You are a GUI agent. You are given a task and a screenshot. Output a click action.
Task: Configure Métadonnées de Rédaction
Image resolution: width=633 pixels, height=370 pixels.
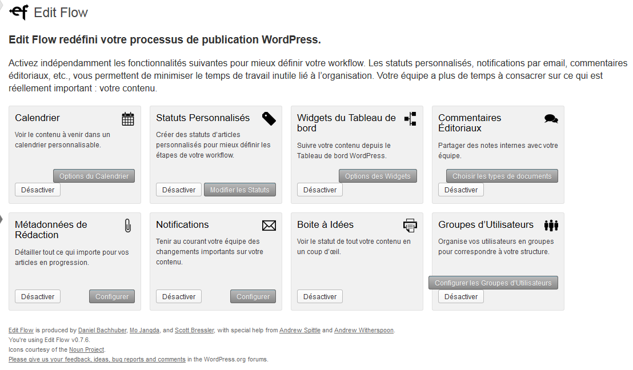click(112, 296)
